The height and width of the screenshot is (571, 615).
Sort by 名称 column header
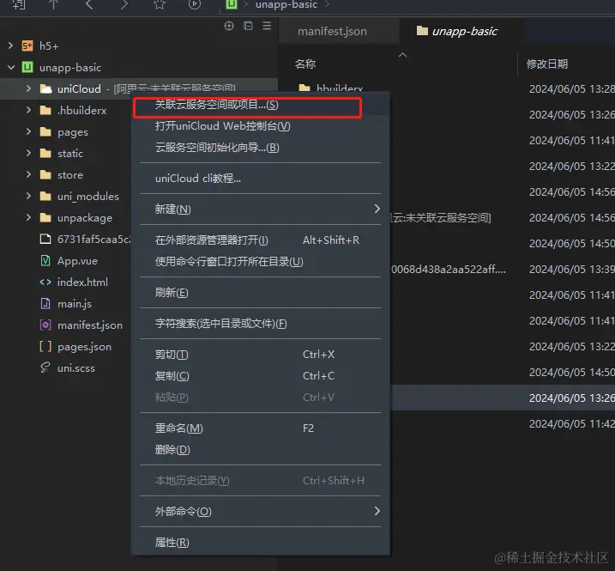[305, 64]
